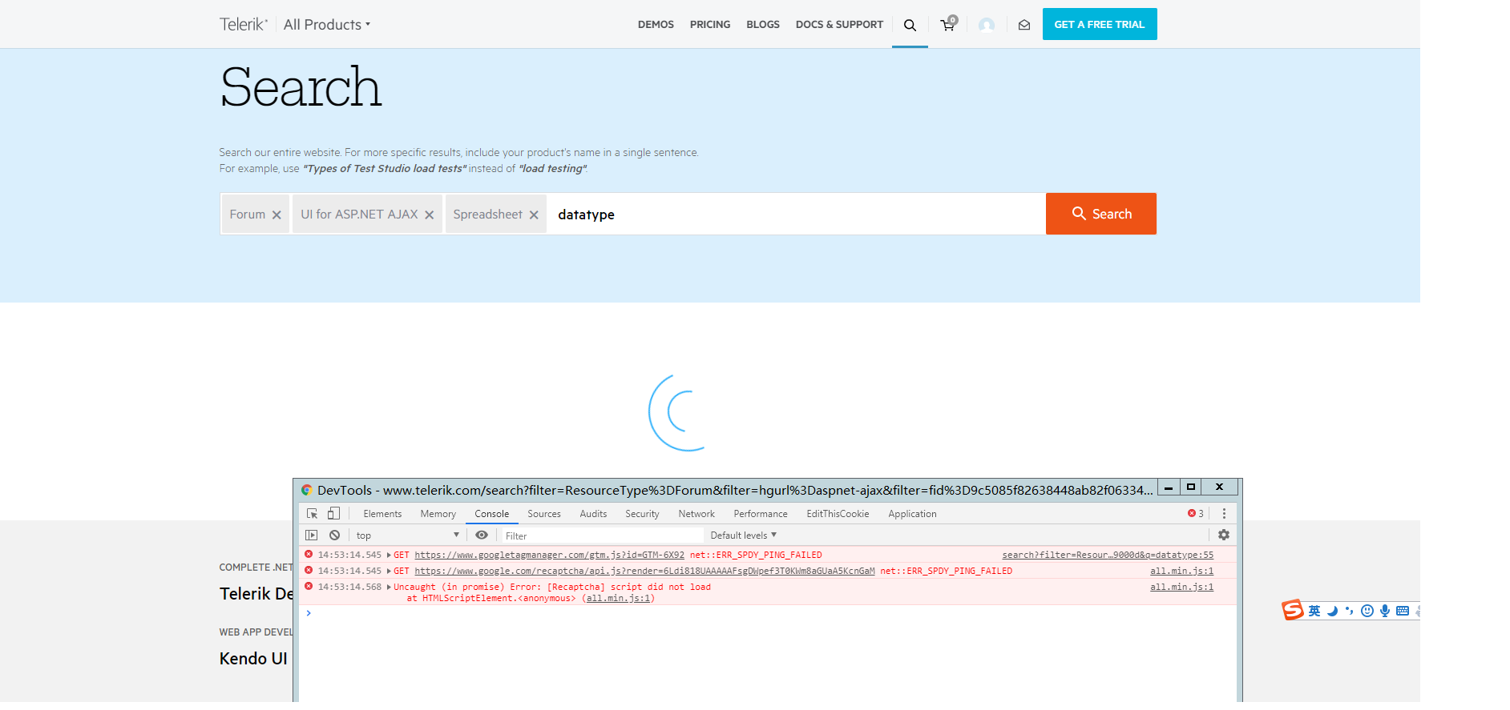The image size is (1510, 710).
Task: Open the JavaScript context dropdown showing top
Action: tap(408, 536)
